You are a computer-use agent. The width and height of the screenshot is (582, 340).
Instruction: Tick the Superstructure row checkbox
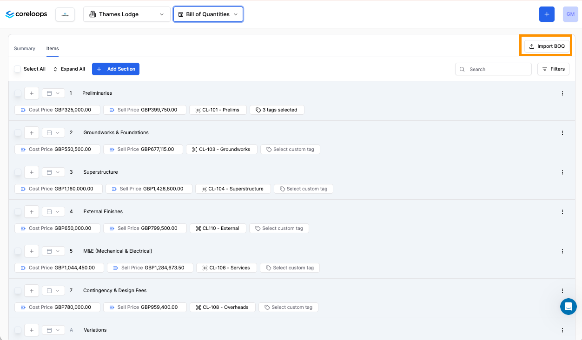pyautogui.click(x=18, y=172)
